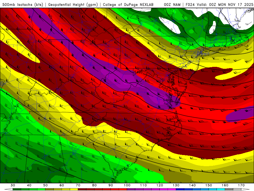Click the "F024" forecast hour text
The height and width of the screenshot is (191, 254).
click(x=190, y=5)
